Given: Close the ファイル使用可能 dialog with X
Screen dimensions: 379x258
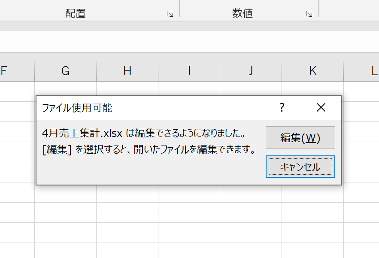Looking at the screenshot, I should tap(321, 108).
